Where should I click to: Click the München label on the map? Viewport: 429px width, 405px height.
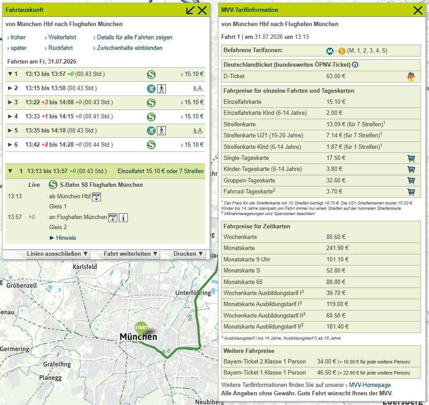[x=138, y=337]
